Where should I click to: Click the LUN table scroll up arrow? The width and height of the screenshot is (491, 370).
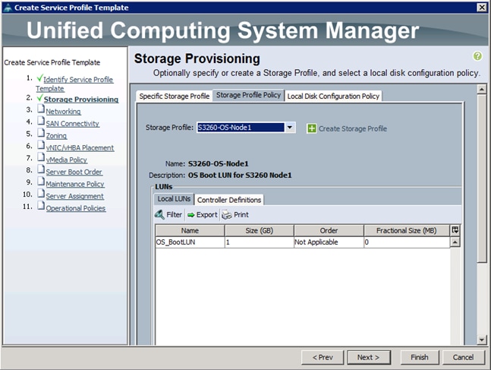455,242
